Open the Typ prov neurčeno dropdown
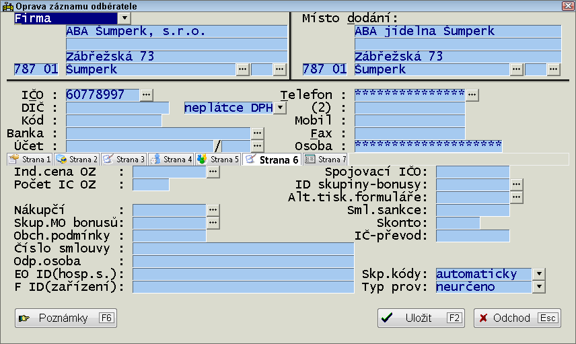The image size is (576, 344). [x=538, y=287]
